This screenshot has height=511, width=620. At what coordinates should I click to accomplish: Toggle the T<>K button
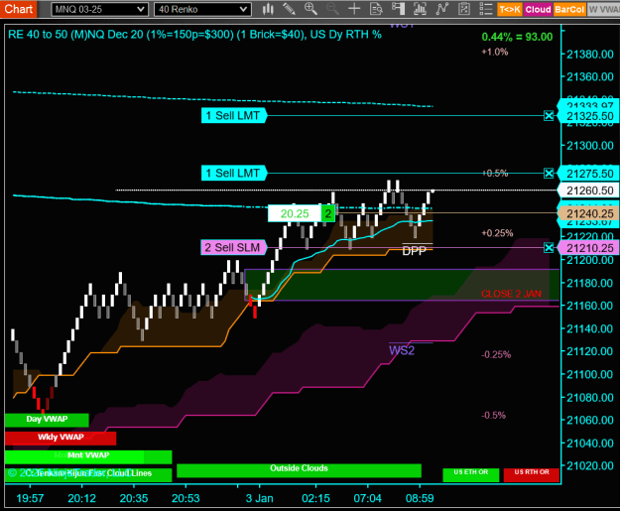click(x=510, y=9)
